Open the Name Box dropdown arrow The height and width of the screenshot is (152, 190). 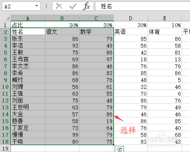[36, 6]
